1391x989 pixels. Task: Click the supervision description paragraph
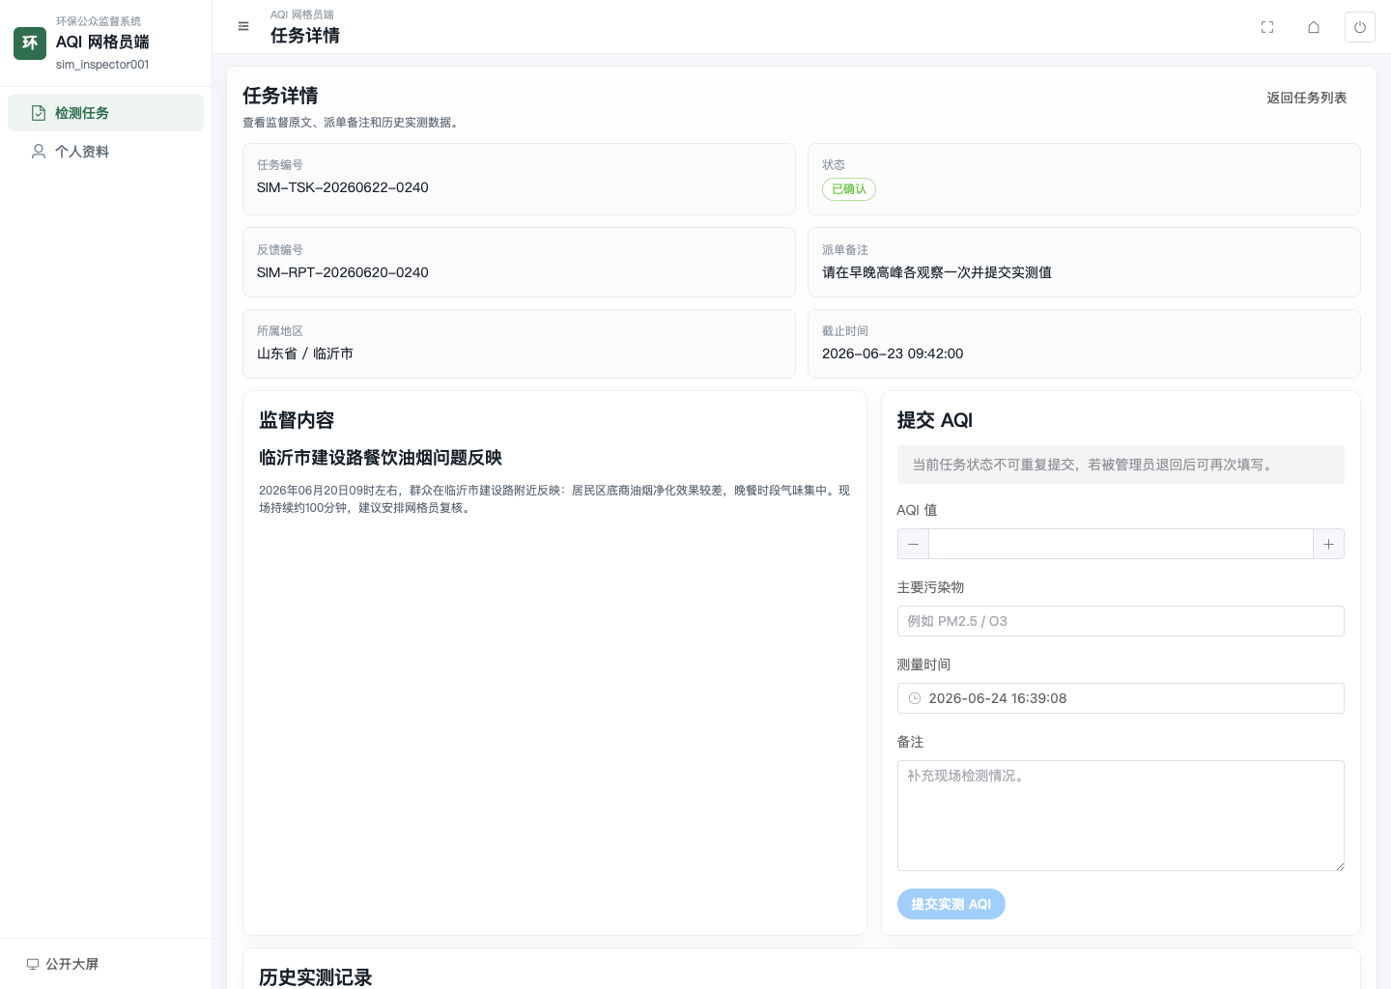coord(554,499)
